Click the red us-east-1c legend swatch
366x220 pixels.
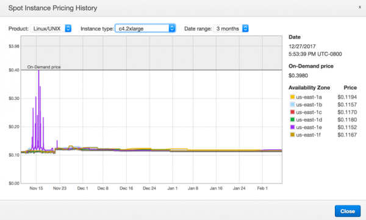coord(292,112)
